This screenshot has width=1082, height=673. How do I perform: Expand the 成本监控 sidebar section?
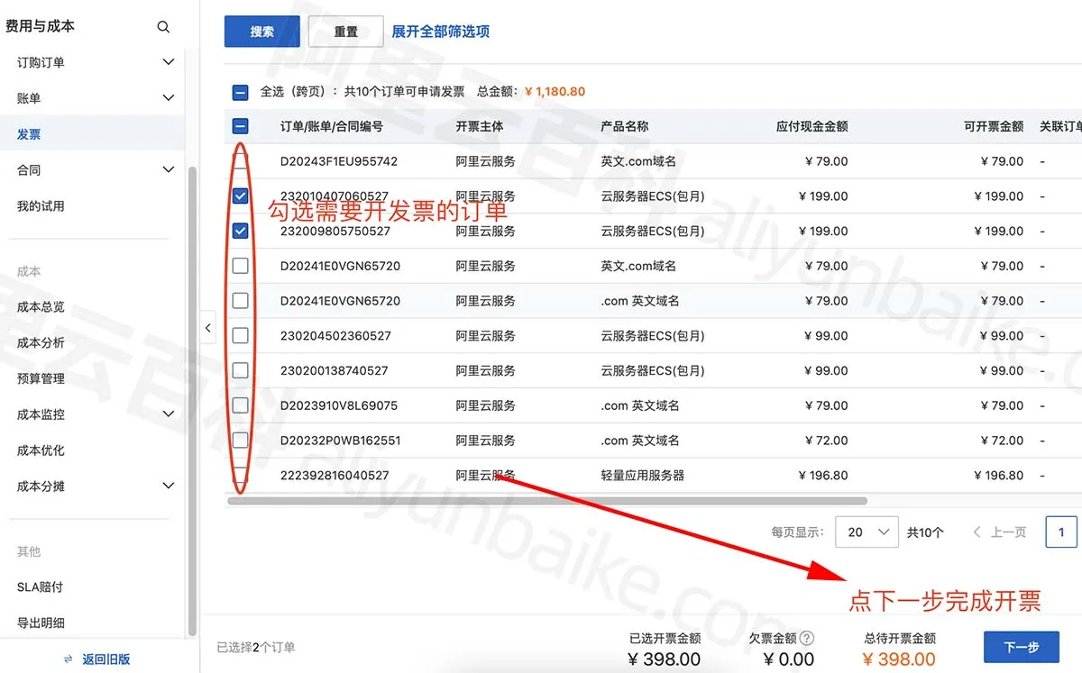[x=168, y=414]
